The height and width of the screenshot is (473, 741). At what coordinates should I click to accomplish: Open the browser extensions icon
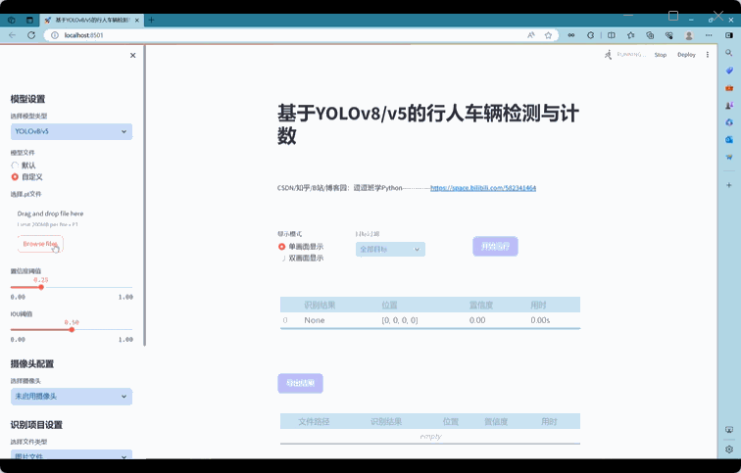pyautogui.click(x=590, y=35)
